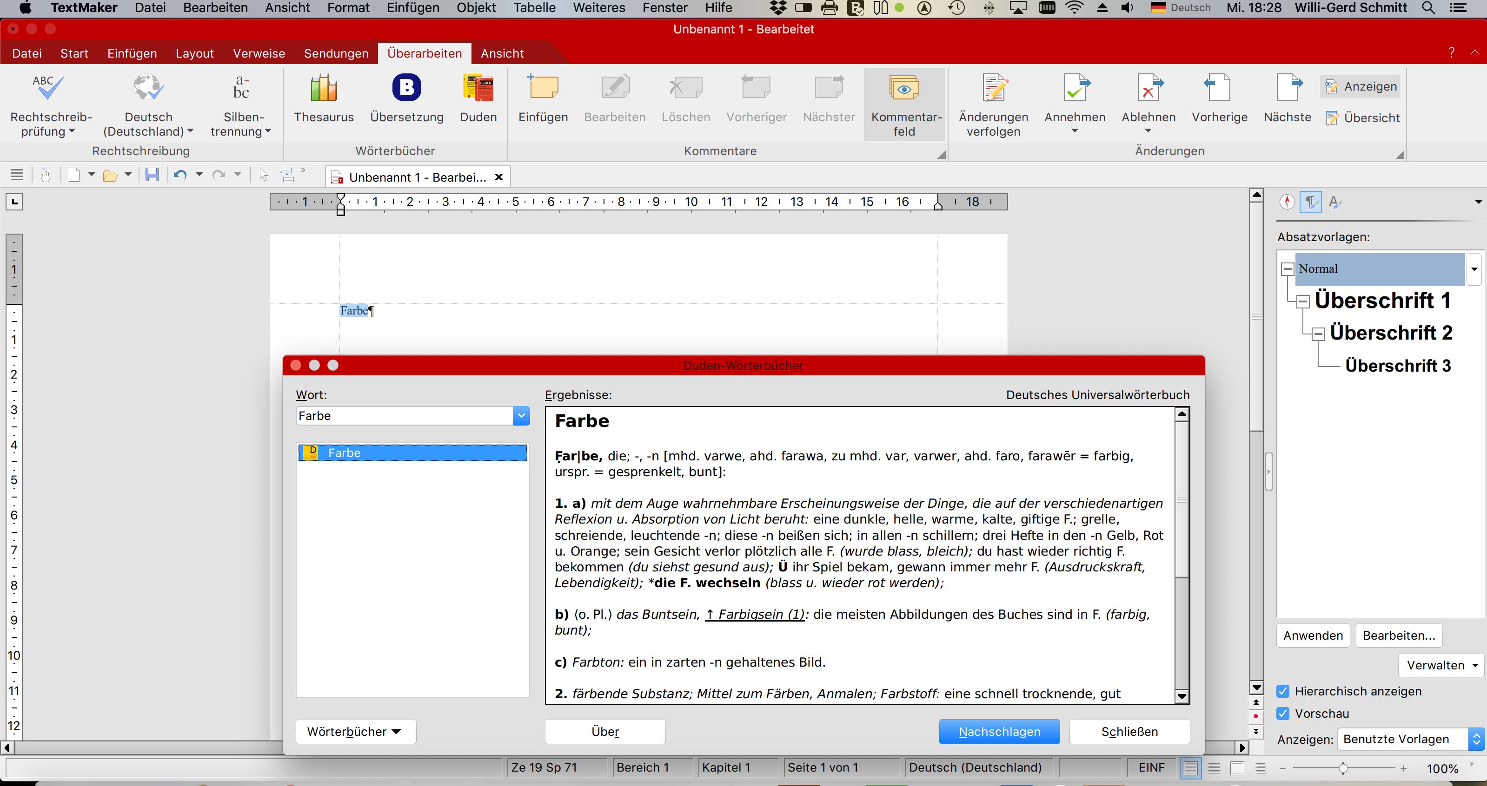Close the Unbenannt 1 document tab

coord(499,177)
